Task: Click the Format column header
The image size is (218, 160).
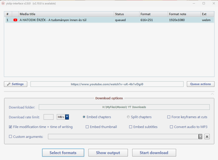Action: (154, 14)
